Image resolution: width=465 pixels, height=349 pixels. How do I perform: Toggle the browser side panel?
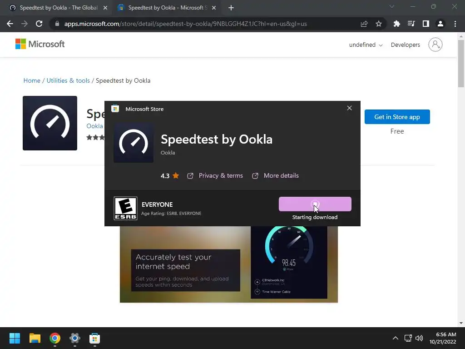(x=426, y=24)
